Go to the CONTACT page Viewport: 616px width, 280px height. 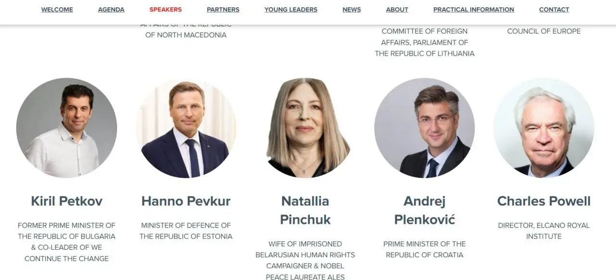554,10
